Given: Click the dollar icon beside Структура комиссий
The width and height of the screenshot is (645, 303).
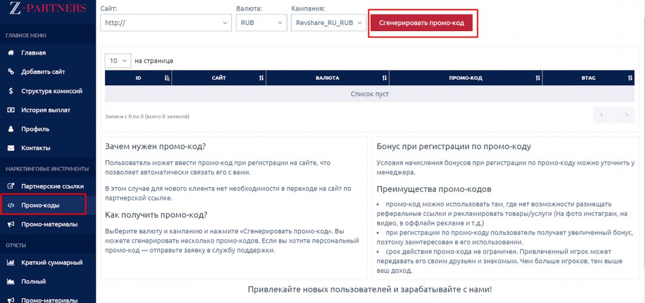Looking at the screenshot, I should pyautogui.click(x=11, y=91).
